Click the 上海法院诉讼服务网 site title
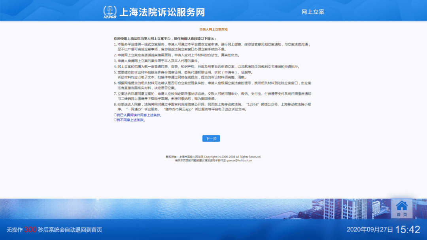Screen dimensions: 427x240 162,12
